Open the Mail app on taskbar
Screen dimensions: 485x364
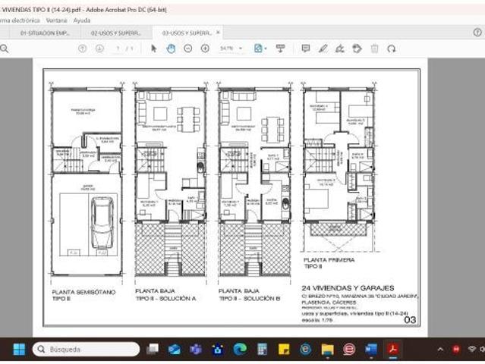click(x=174, y=350)
